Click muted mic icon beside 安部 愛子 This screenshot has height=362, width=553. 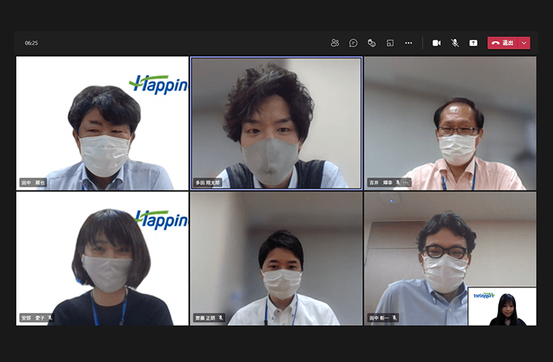point(50,318)
